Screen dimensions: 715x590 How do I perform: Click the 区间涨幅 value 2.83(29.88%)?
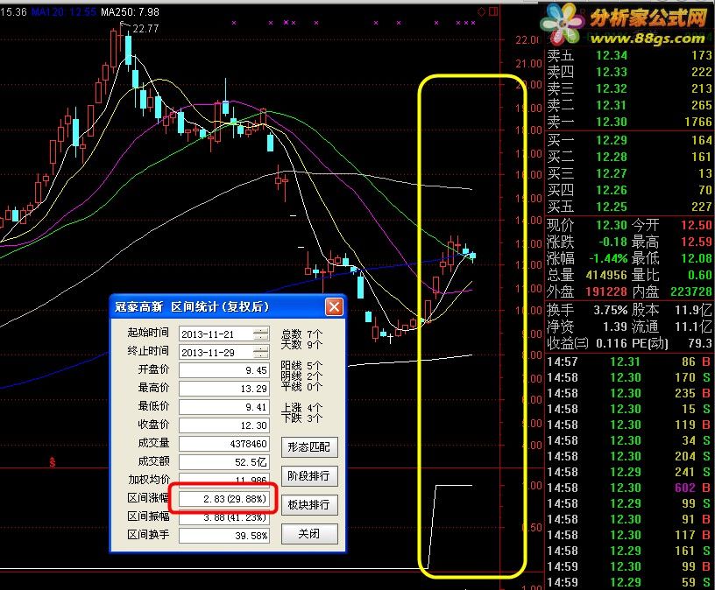point(224,499)
